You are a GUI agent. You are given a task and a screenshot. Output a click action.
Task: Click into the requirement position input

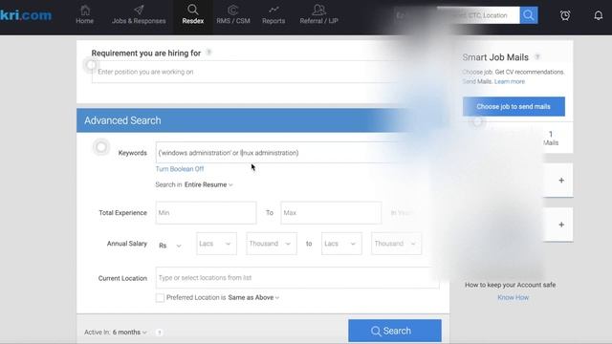250,72
